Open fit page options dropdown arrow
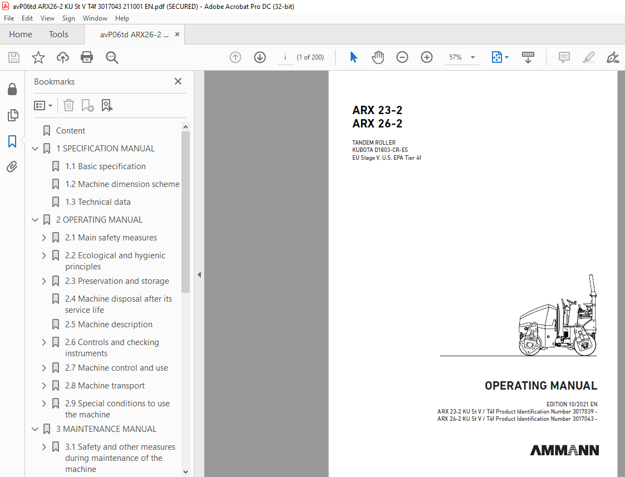This screenshot has height=477, width=625. coord(506,57)
